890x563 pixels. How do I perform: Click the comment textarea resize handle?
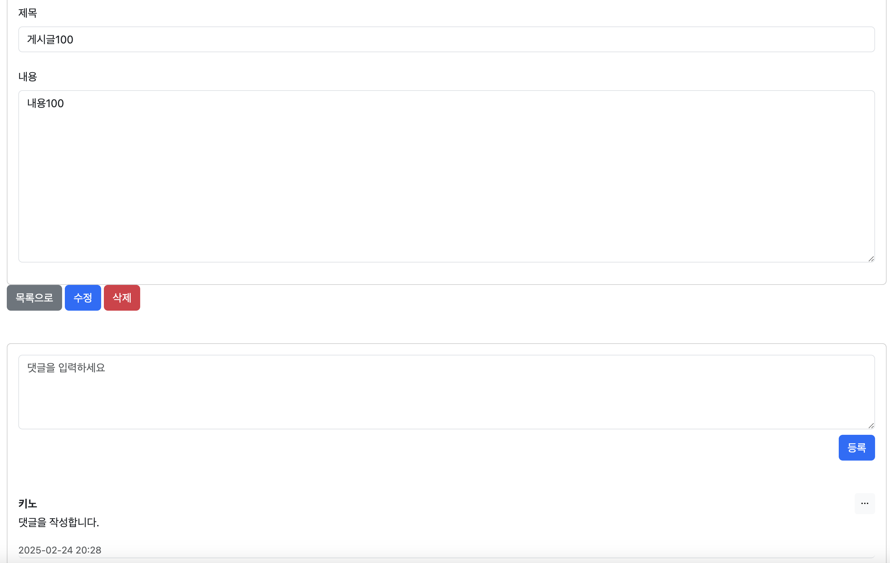pos(872,425)
